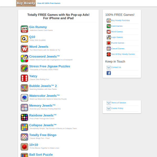Click the Word Games sidebar icon
Image resolution: width=157 pixels, height=157 pixels.
[109, 32]
